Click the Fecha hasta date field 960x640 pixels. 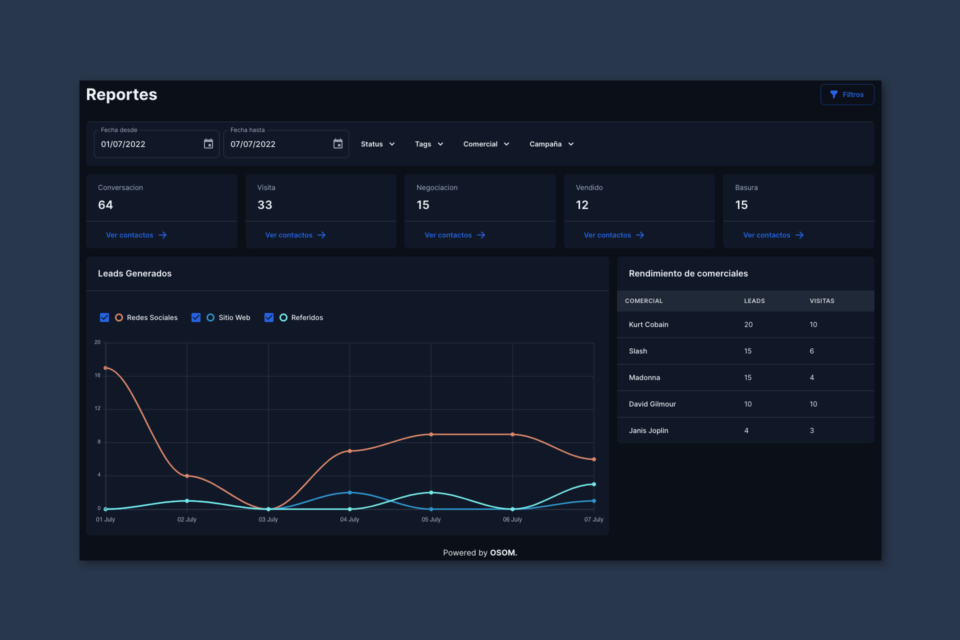tap(286, 144)
